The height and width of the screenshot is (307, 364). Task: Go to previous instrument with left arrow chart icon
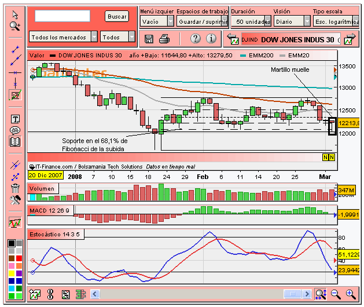pos(233,39)
